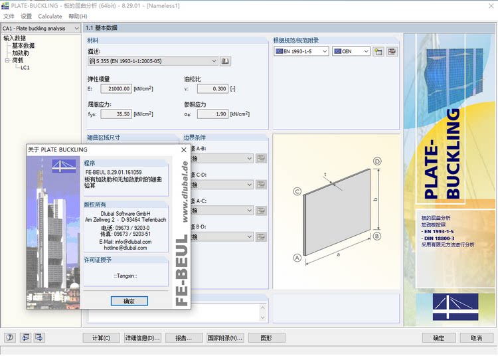498x356 pixels.
Task: Click the 详细信息(D)... button
Action: point(143,338)
